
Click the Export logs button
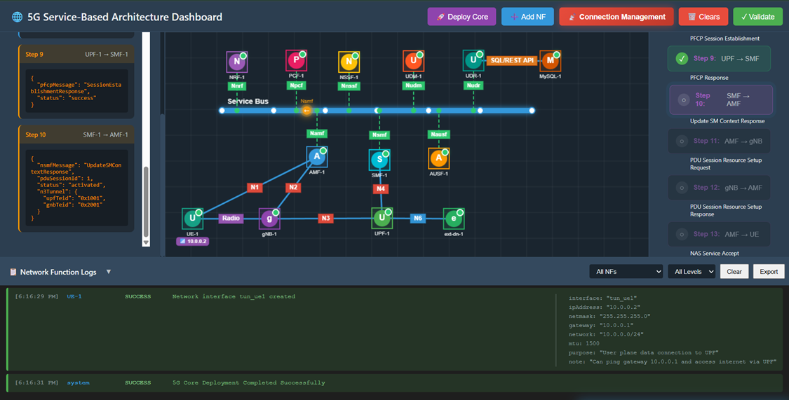click(x=769, y=272)
